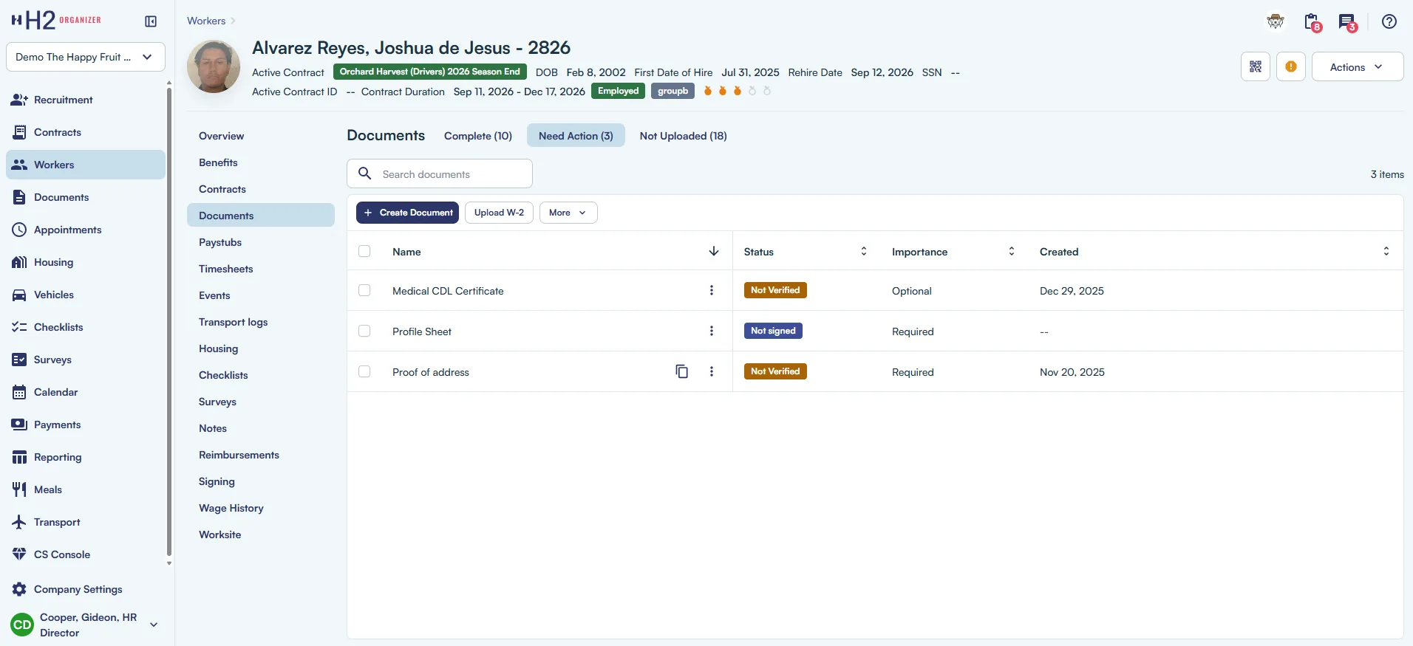This screenshot has width=1413, height=646.
Task: Check the Profile Sheet row checkbox
Action: (364, 331)
